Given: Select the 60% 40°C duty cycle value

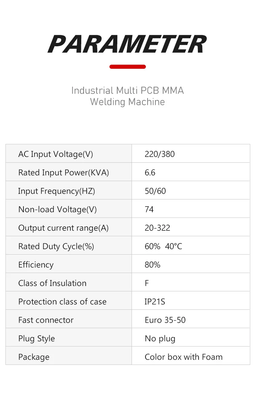Looking at the screenshot, I should (163, 246).
